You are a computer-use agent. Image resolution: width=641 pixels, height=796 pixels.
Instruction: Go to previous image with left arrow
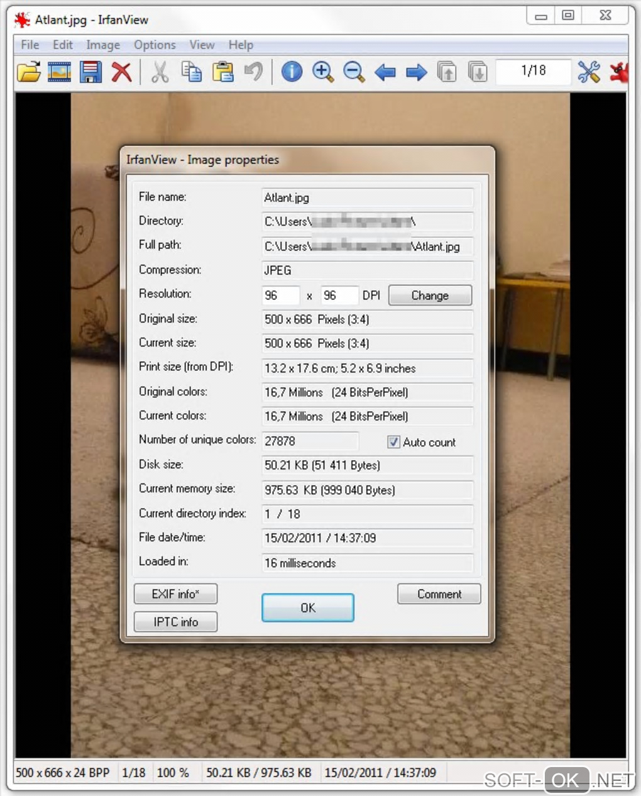pyautogui.click(x=385, y=72)
